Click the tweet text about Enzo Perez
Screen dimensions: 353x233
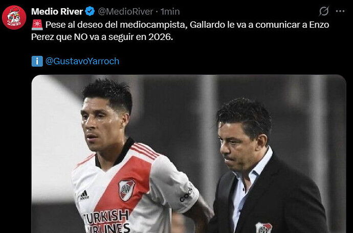coord(180,31)
